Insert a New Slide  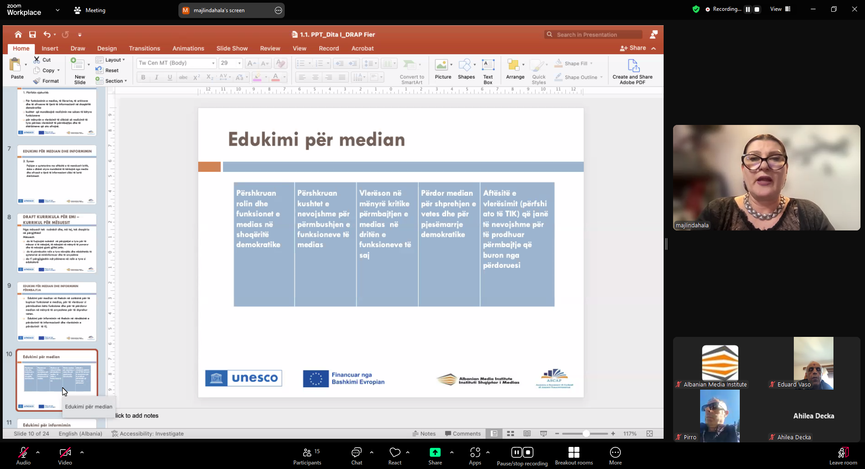(80, 71)
